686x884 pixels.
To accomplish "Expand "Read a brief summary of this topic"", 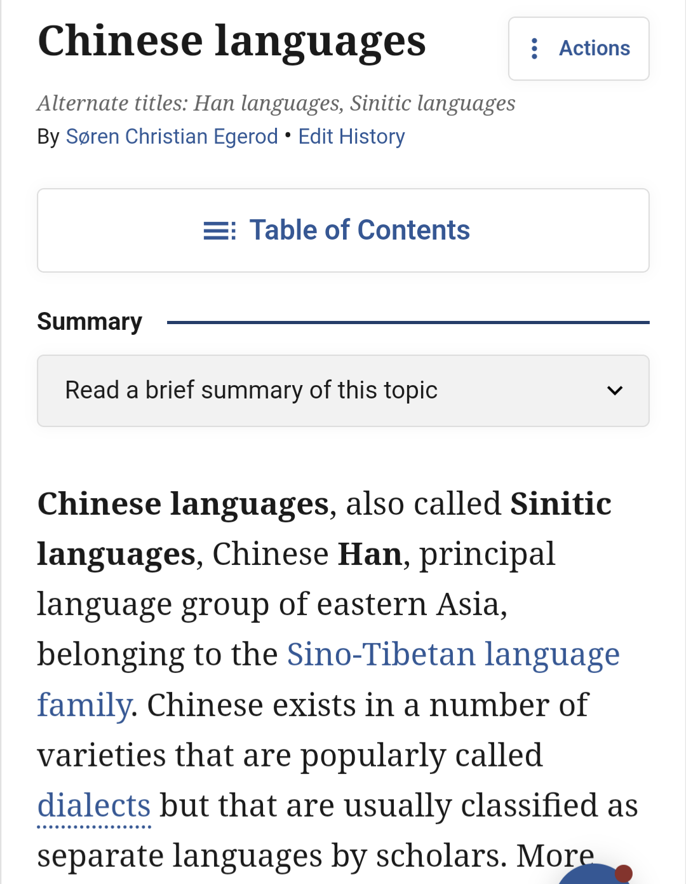I will [x=343, y=390].
